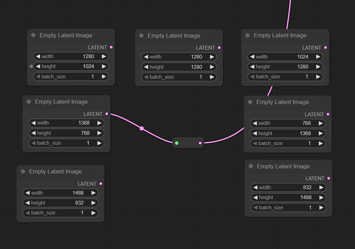
Task: Increase batch_size on the 768×1368 node
Action: click(x=320, y=143)
